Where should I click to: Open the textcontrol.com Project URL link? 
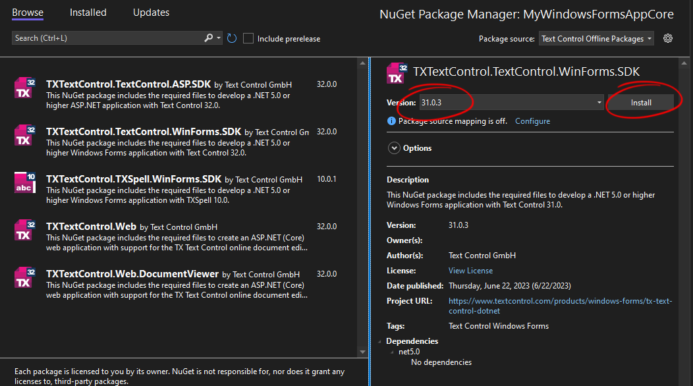point(560,306)
